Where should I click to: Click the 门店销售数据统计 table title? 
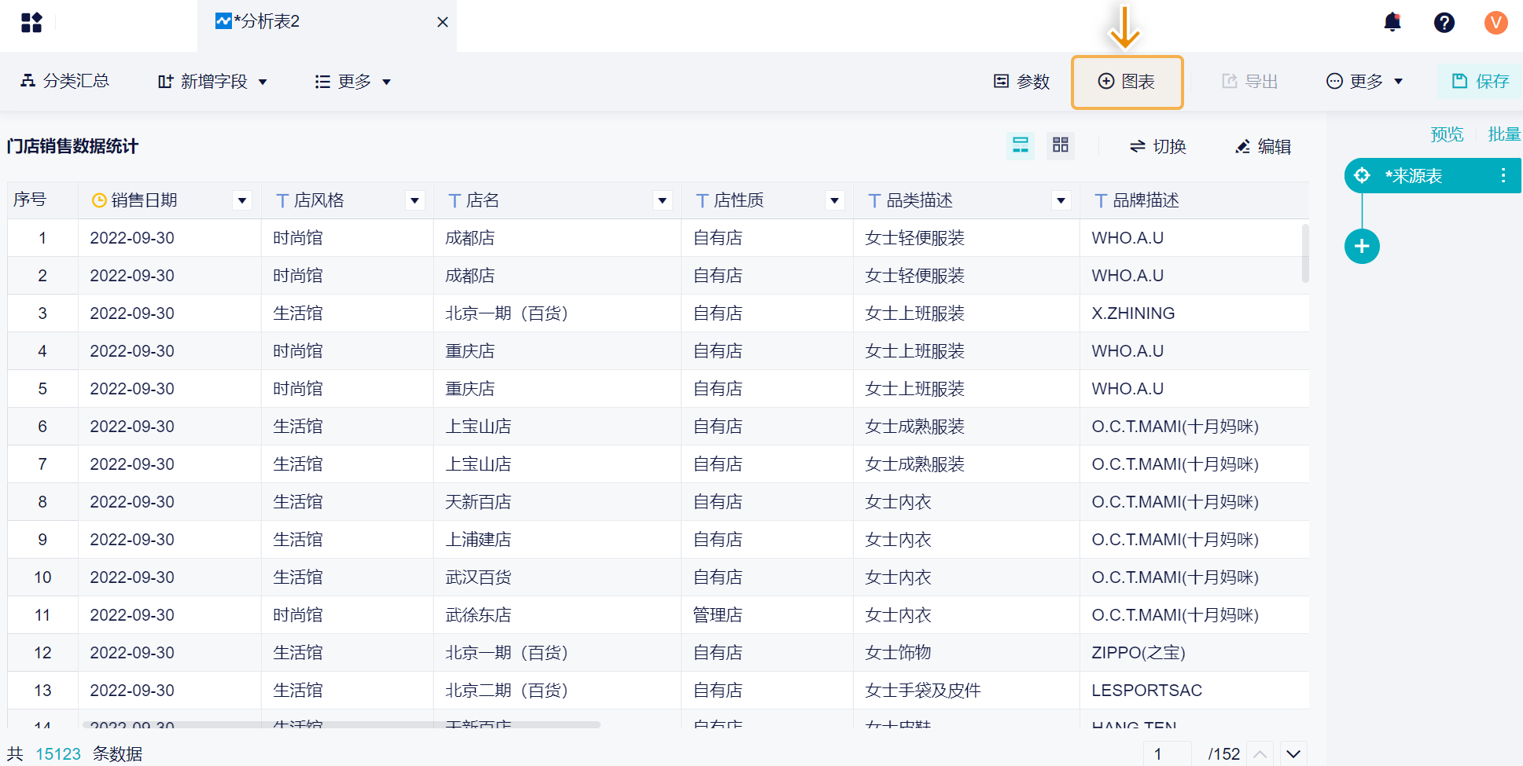[72, 146]
